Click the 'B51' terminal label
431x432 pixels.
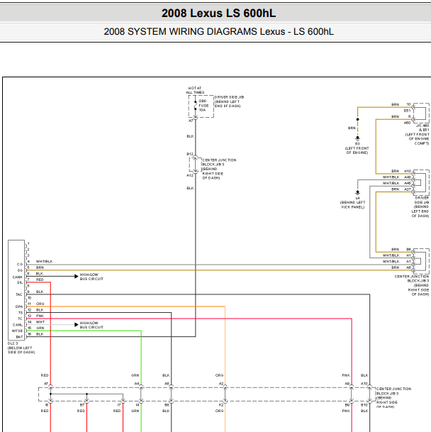pyautogui.click(x=408, y=111)
